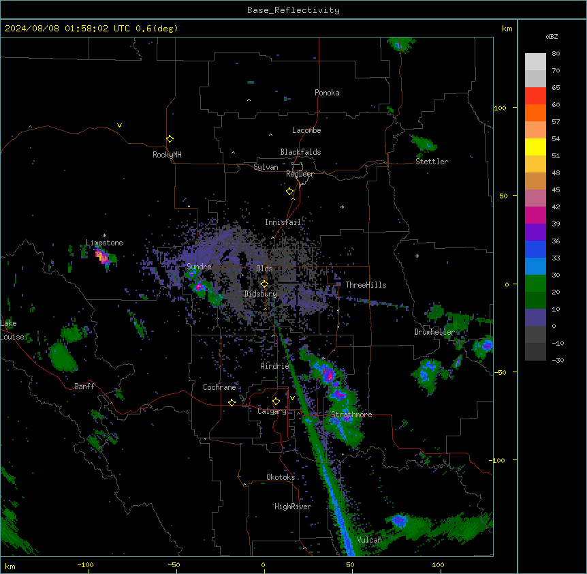Click yellow diamond radar site marker near Olds
Image resolution: width=587 pixels, height=574 pixels.
point(264,284)
